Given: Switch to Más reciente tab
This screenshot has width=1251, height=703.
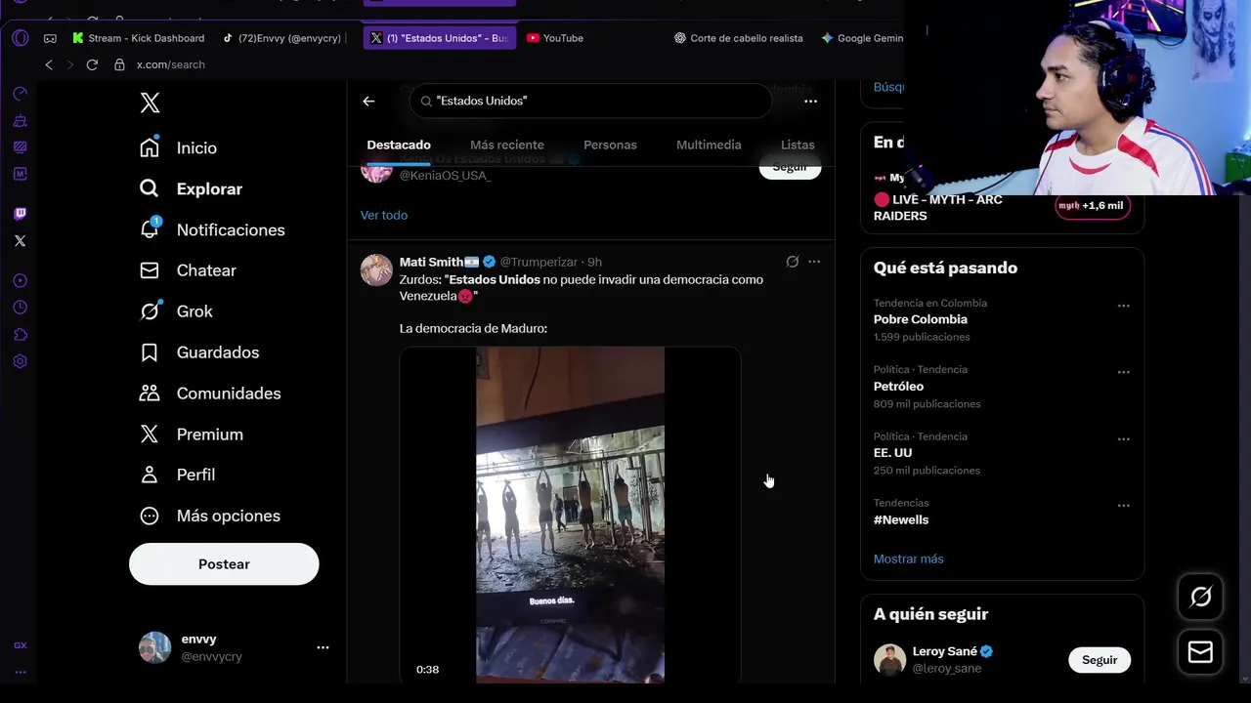Looking at the screenshot, I should [507, 145].
